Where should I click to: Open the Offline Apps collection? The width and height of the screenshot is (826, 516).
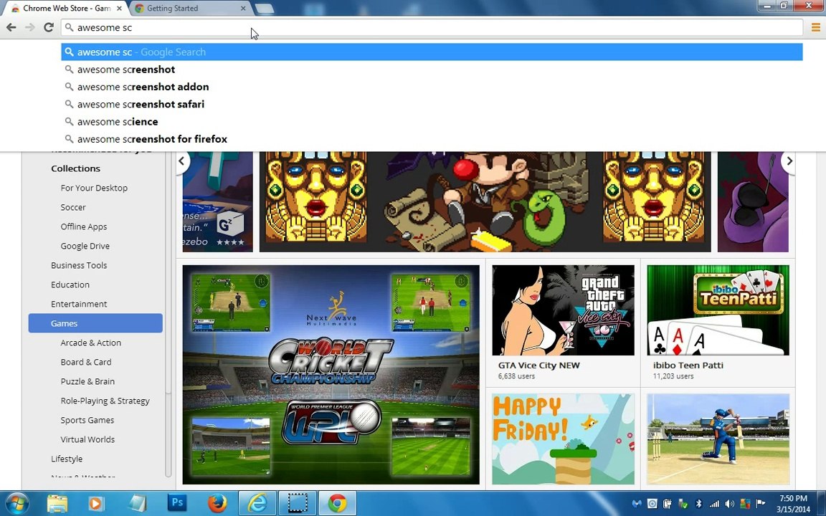(x=84, y=226)
